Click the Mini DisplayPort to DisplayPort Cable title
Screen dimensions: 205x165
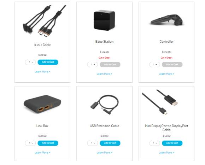(x=166, y=128)
